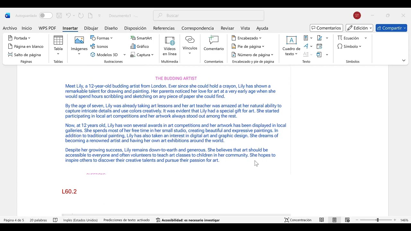Insert a SmartArt graphic
Screen dimensions: 411x231
pyautogui.click(x=141, y=38)
